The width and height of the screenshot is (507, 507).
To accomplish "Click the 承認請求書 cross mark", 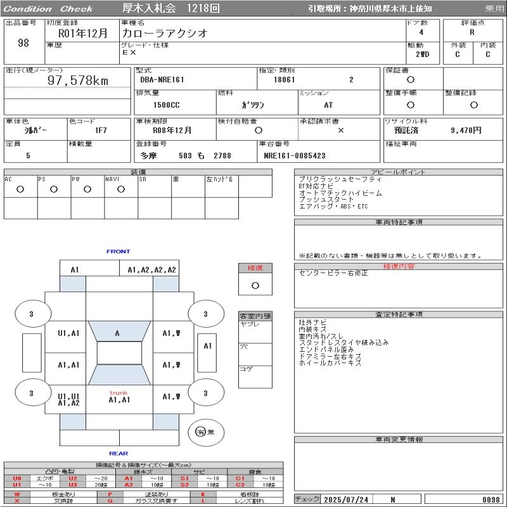I will tap(340, 131).
